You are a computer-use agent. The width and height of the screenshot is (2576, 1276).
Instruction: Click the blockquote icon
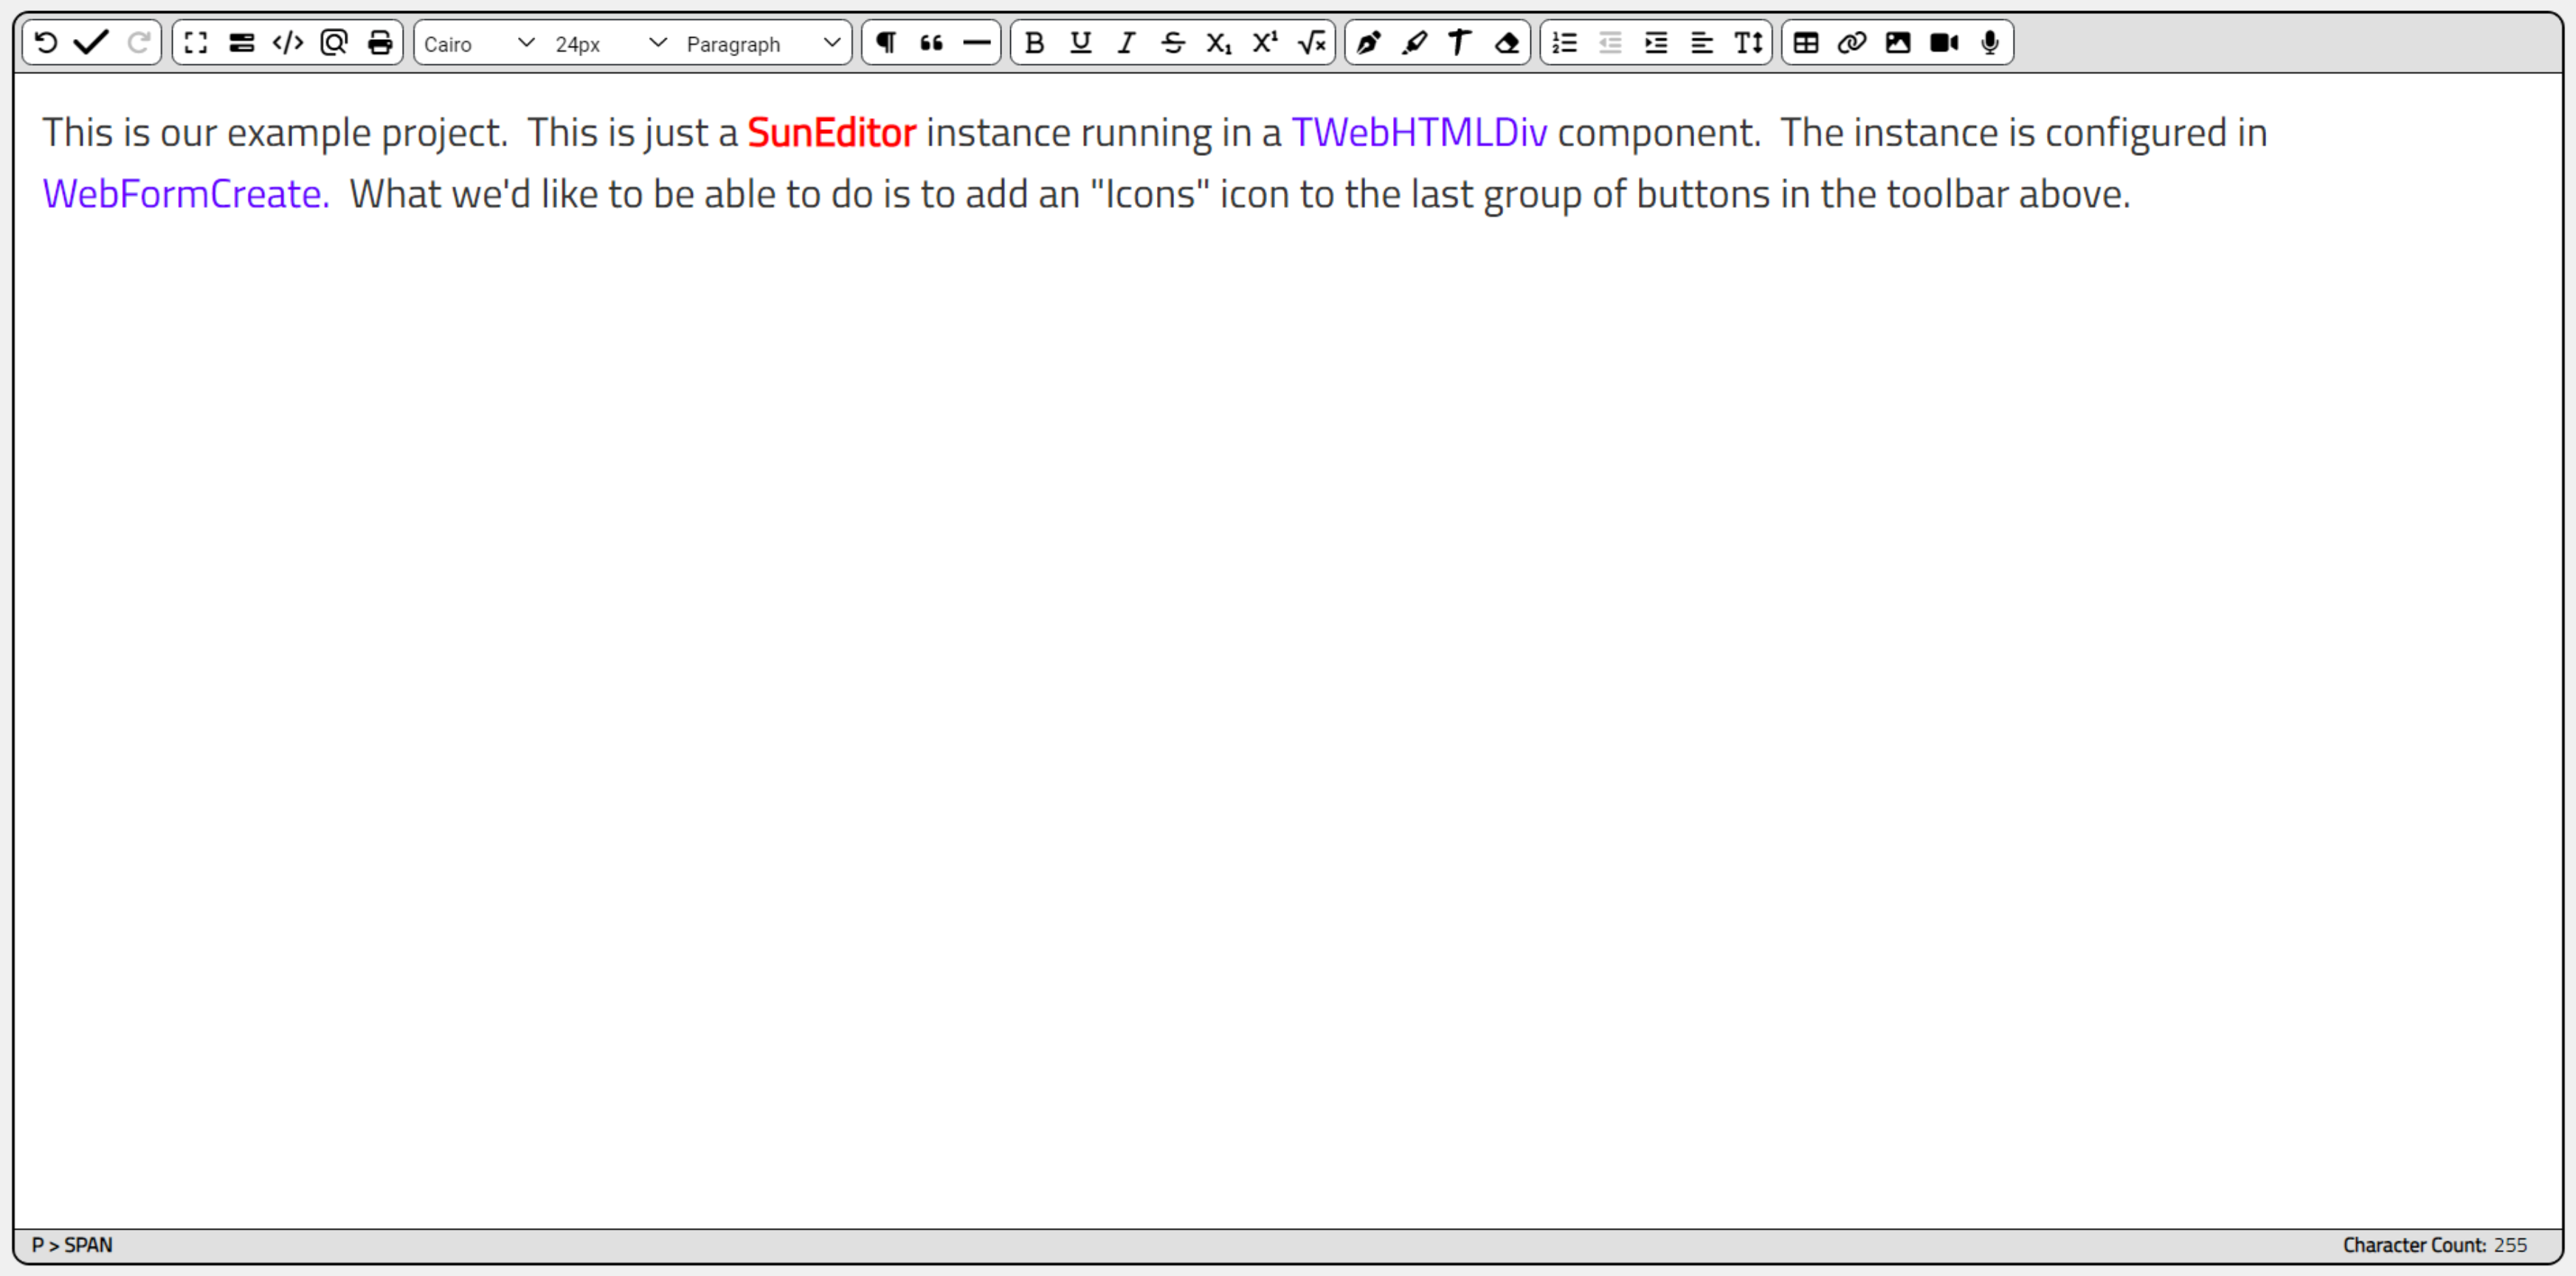tap(932, 43)
